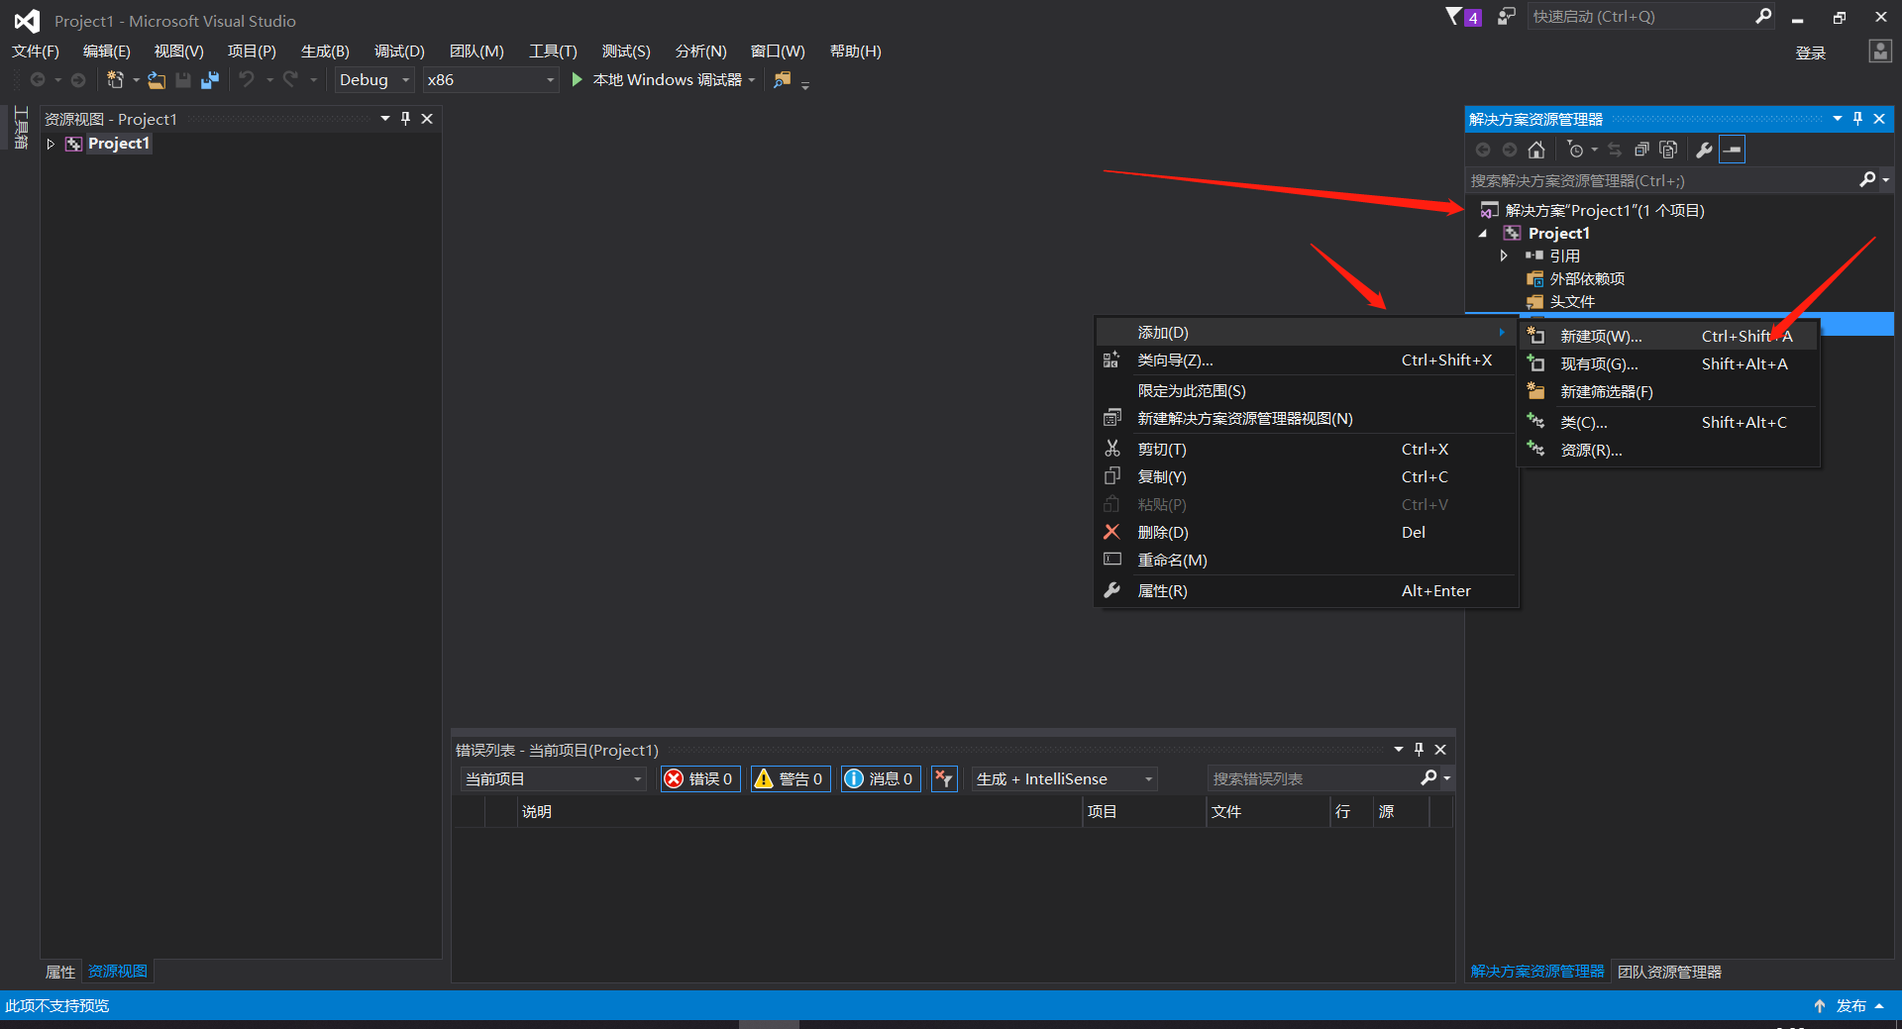Toggle the 错误 0 errors filter
The width and height of the screenshot is (1902, 1029).
pyautogui.click(x=700, y=778)
